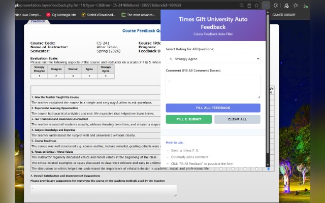The height and width of the screenshot is (203, 325).
Task: Select rating 2 radio for ethical behavior statement
Action: coord(233,169)
